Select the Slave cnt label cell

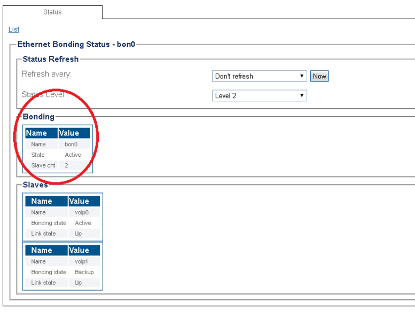(42, 165)
